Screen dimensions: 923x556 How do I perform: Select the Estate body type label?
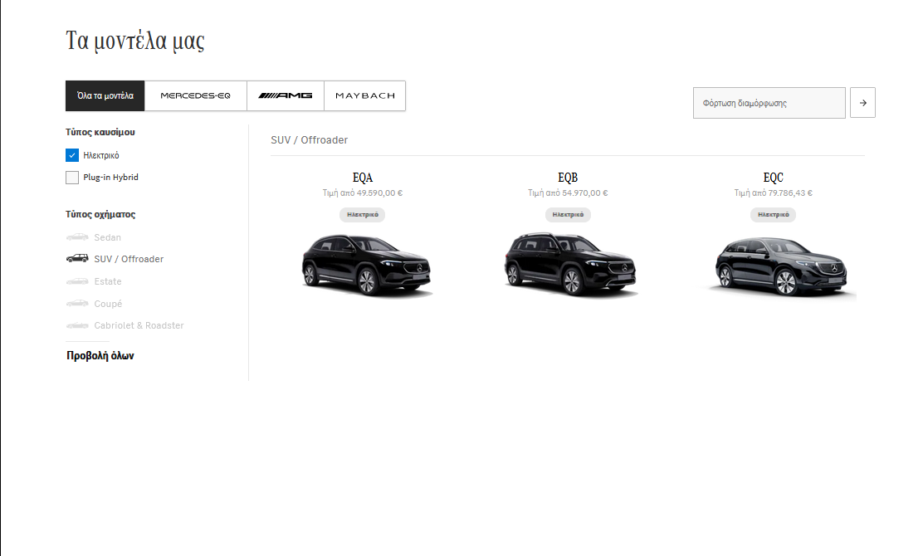pyautogui.click(x=108, y=282)
